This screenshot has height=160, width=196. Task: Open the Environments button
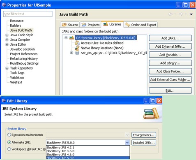(144, 135)
